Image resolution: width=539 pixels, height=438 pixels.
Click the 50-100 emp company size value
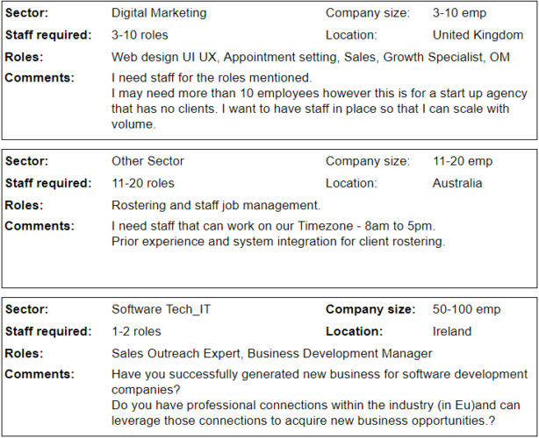(466, 309)
